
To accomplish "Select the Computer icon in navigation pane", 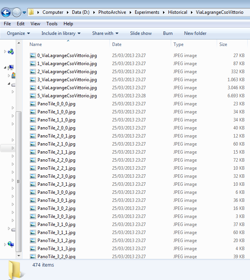I will pos(11,68).
